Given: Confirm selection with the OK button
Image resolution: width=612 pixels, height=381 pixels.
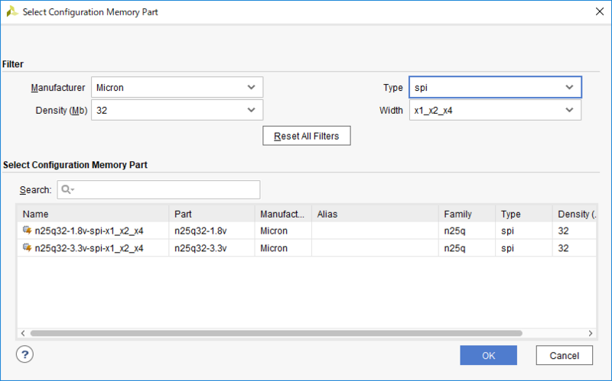Looking at the screenshot, I should pos(488,356).
